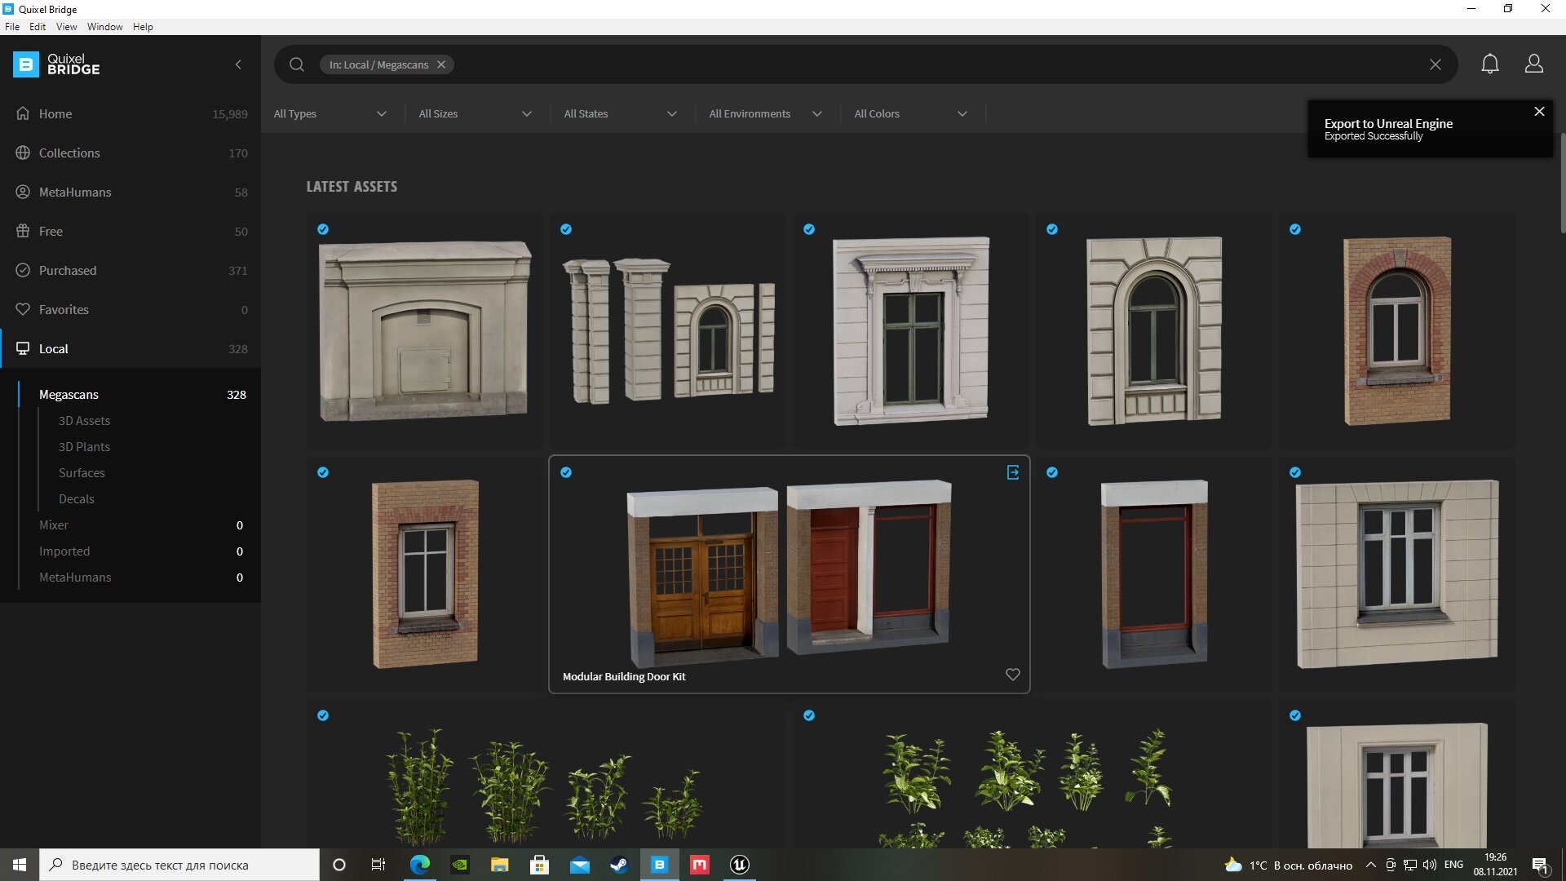Open the pillars and arched window kit thumbnail
Viewport: 1566px width, 881px height.
point(668,330)
